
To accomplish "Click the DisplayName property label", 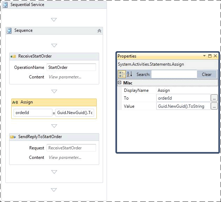I will coord(136,90).
